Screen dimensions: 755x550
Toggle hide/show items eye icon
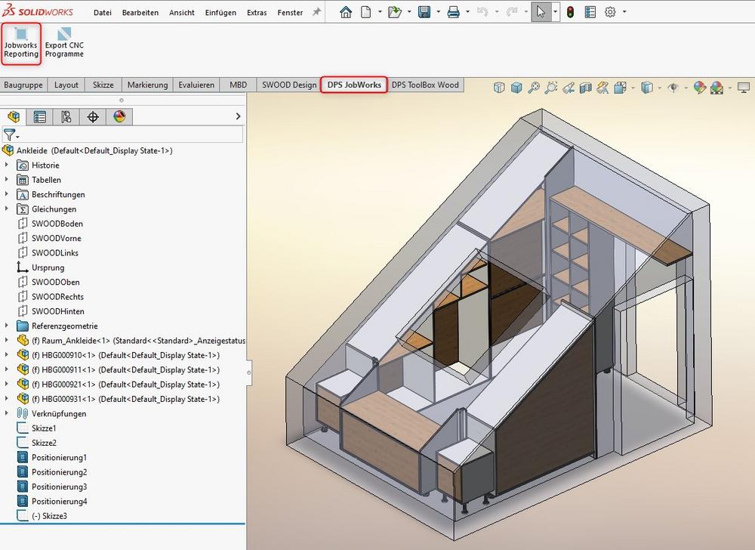[673, 88]
